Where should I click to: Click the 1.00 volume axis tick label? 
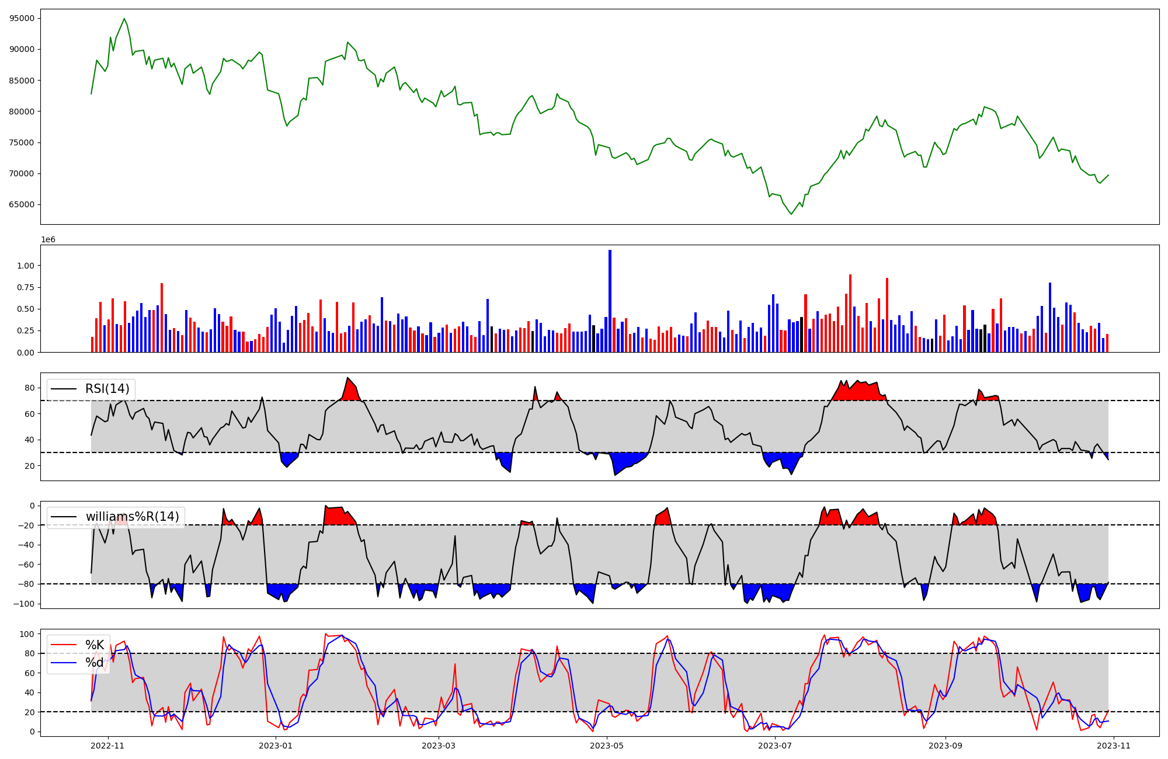coord(26,266)
